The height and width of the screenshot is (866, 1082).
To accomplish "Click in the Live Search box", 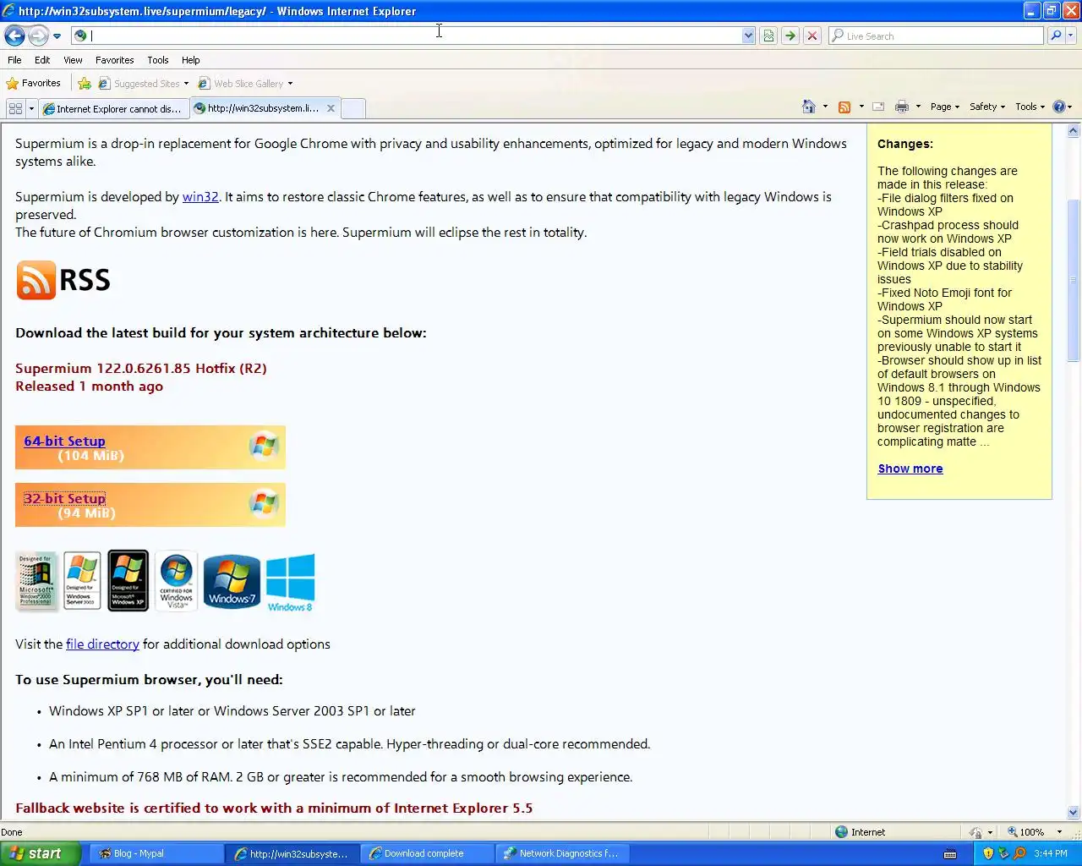I will (936, 36).
